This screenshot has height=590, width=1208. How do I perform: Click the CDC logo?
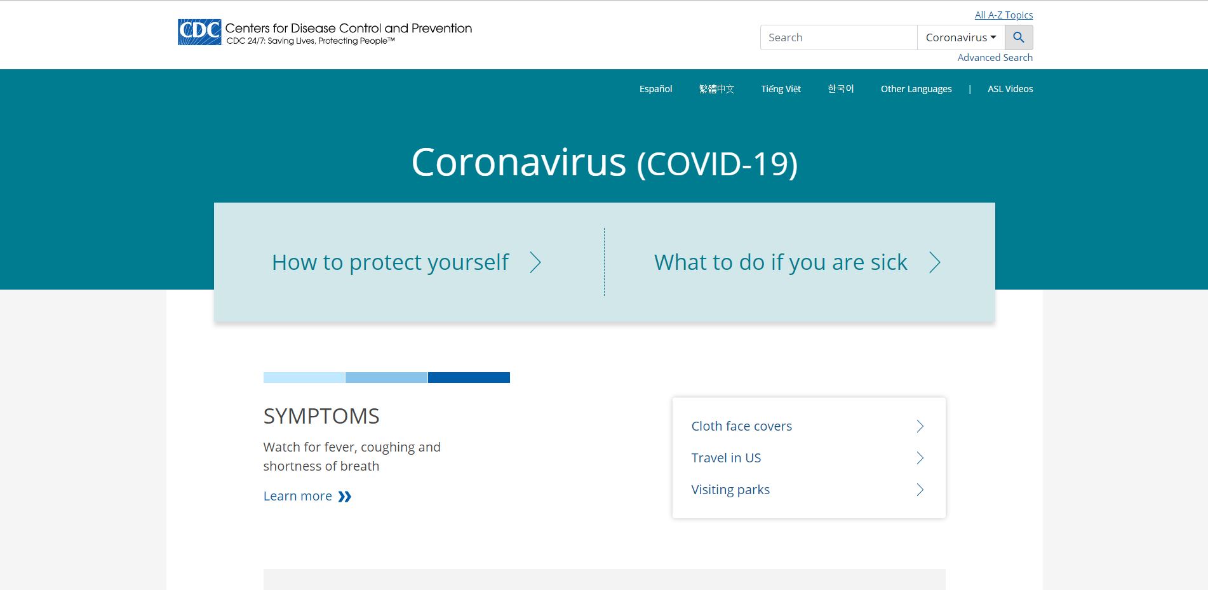click(x=199, y=32)
